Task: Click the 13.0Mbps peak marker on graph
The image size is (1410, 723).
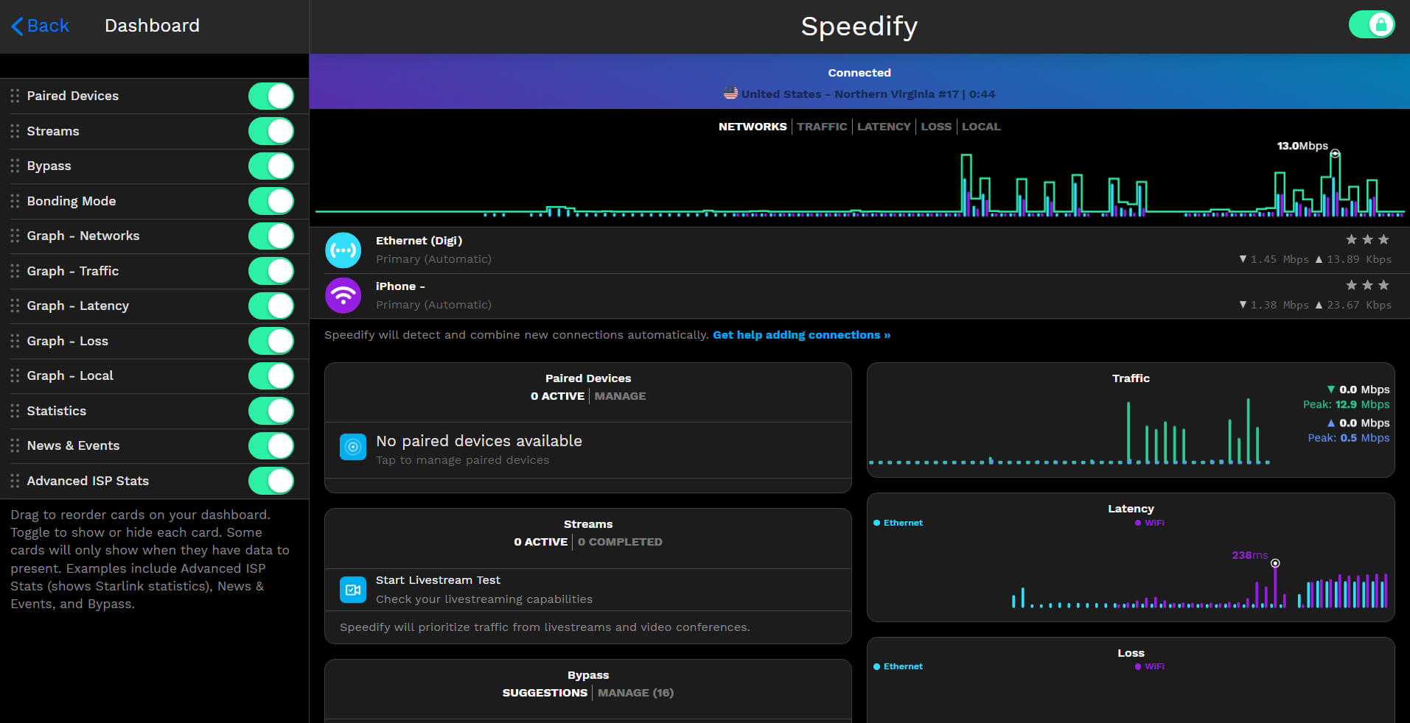Action: [1335, 154]
